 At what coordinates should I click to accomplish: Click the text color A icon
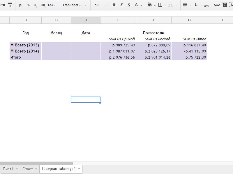tap(136, 5)
